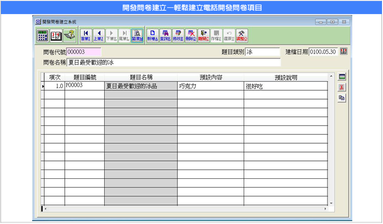Open date picker beside 建檔日期 field
383x224 pixels.
[x=343, y=52]
